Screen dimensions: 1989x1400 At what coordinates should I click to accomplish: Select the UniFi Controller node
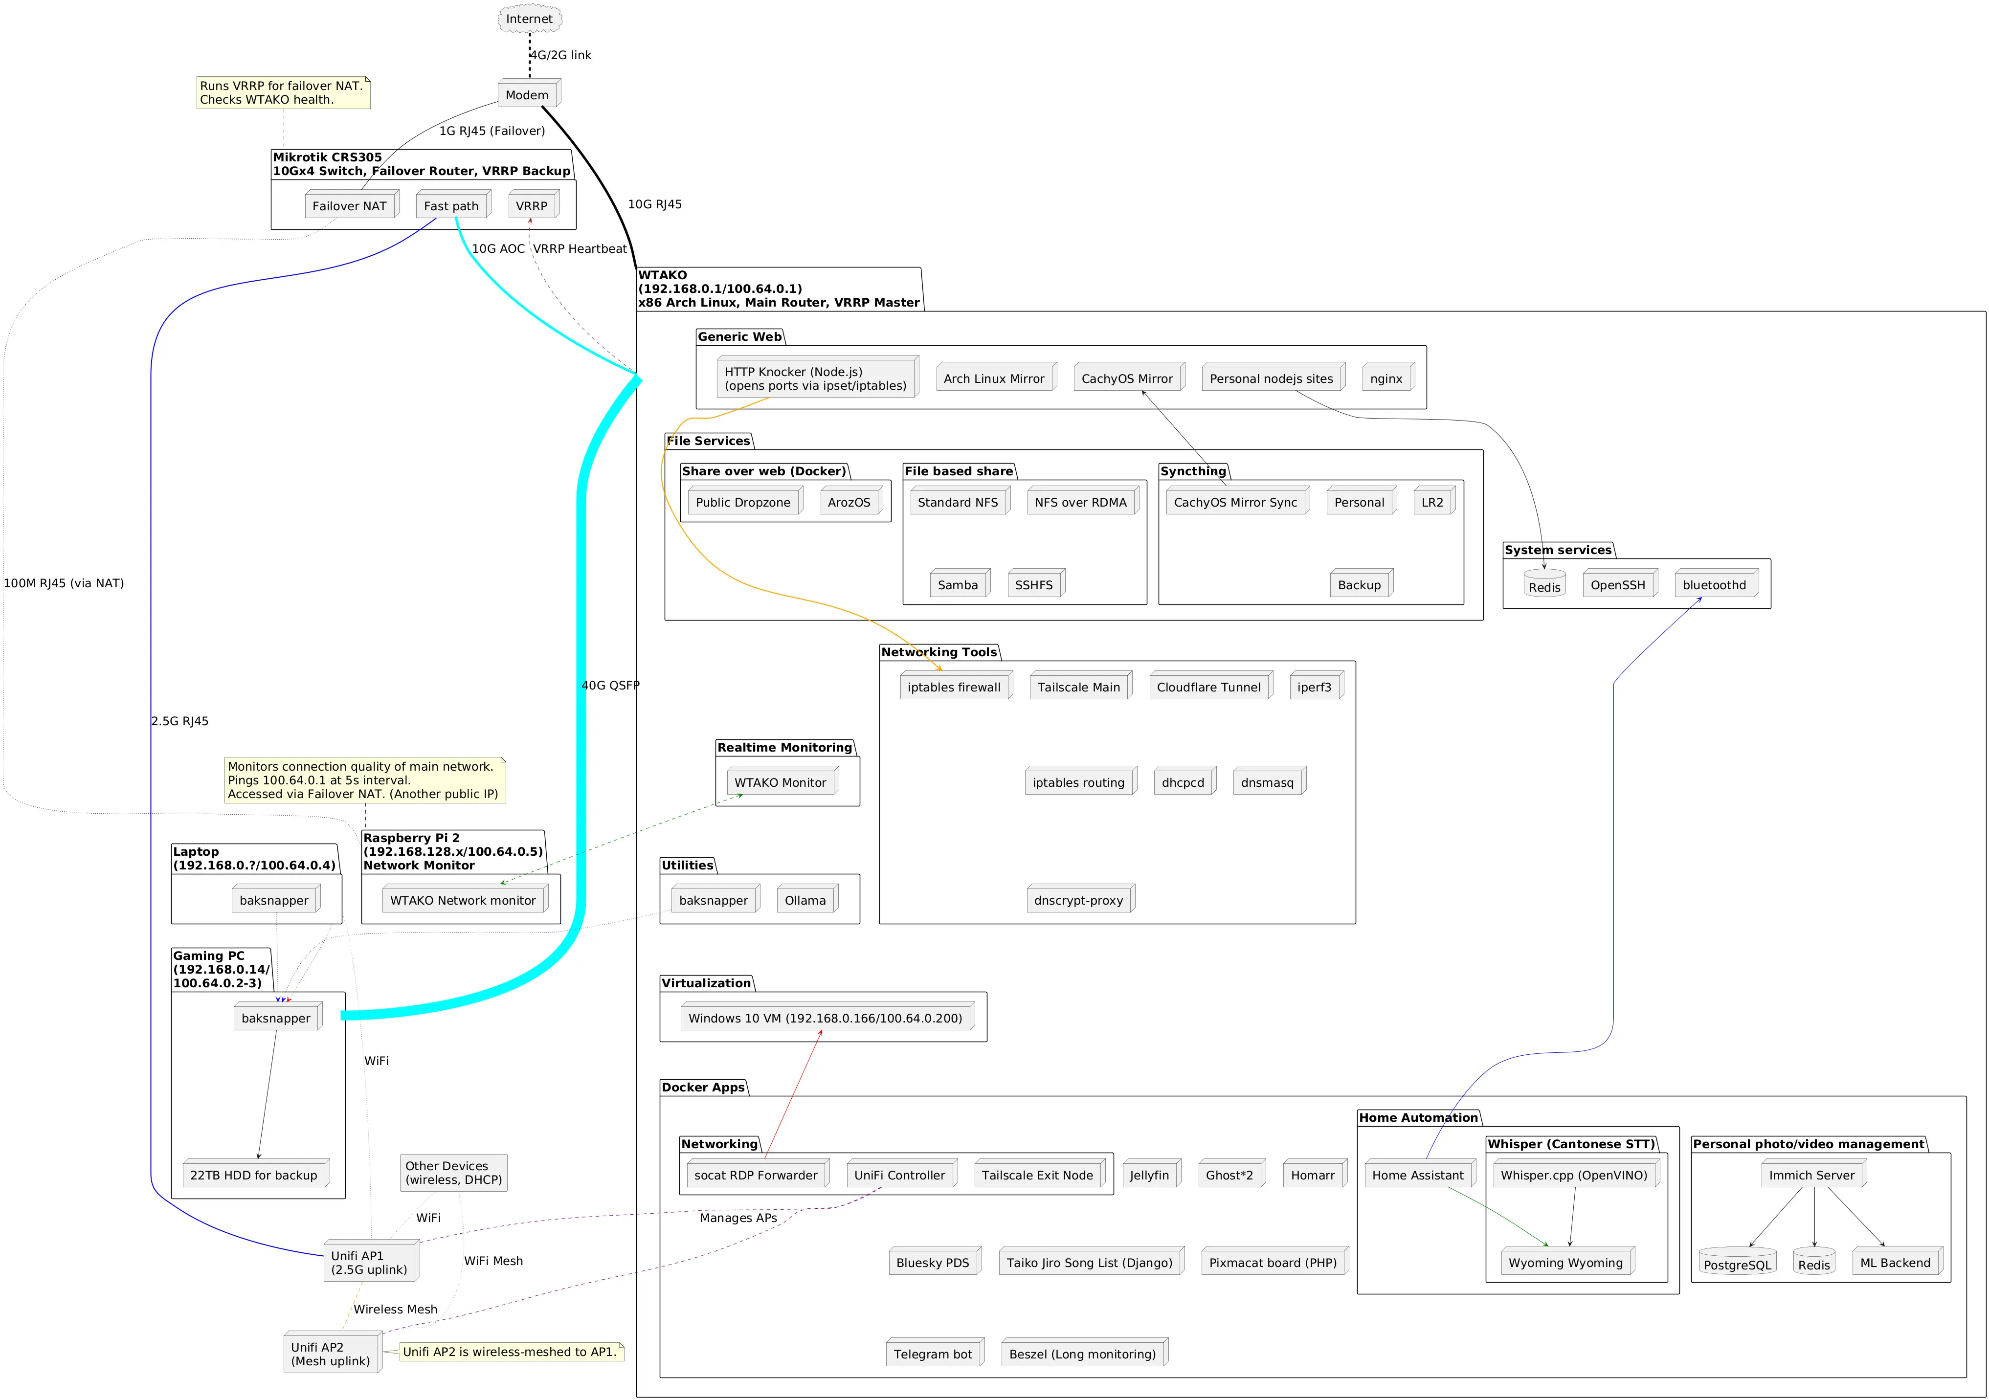coord(902,1174)
